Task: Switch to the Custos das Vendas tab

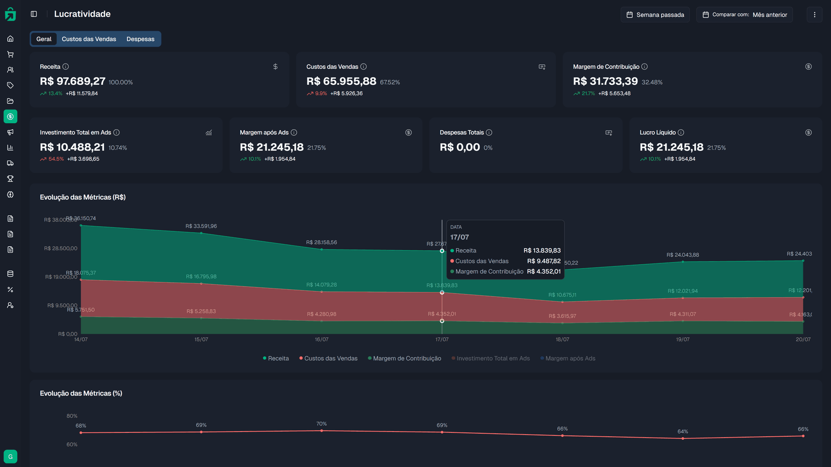Action: tap(89, 39)
